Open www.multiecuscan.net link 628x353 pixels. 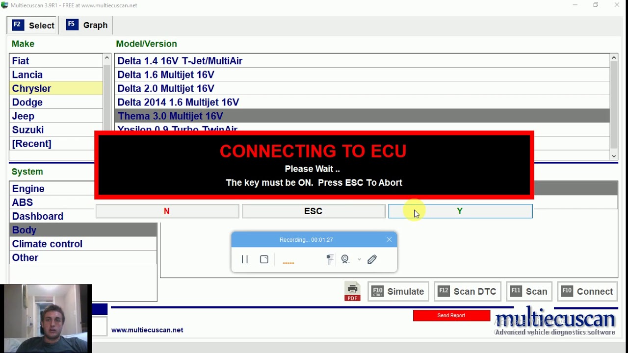147,330
